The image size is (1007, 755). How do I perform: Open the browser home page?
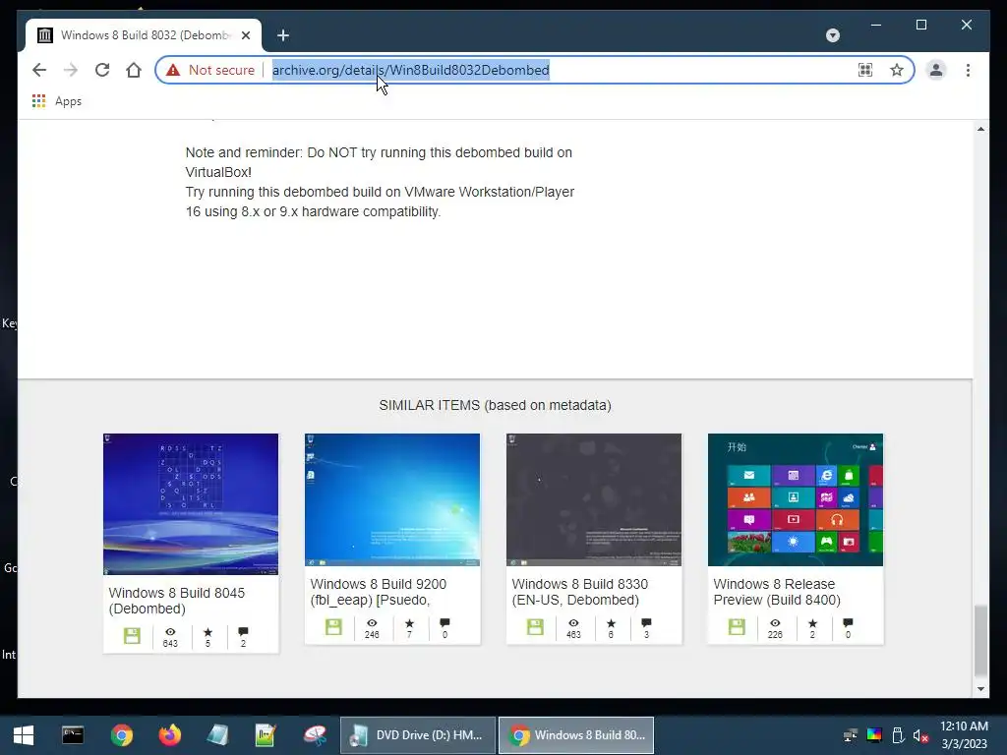pos(134,70)
